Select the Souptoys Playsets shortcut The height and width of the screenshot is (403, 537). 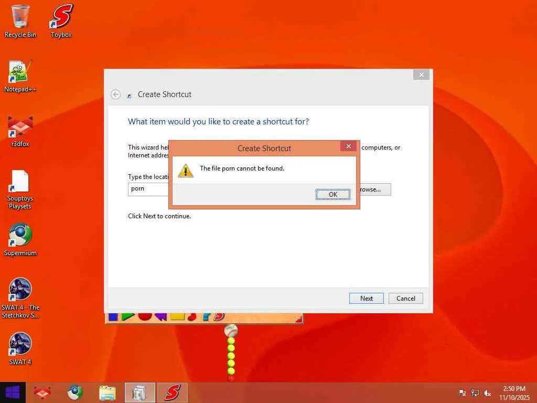[x=20, y=189]
